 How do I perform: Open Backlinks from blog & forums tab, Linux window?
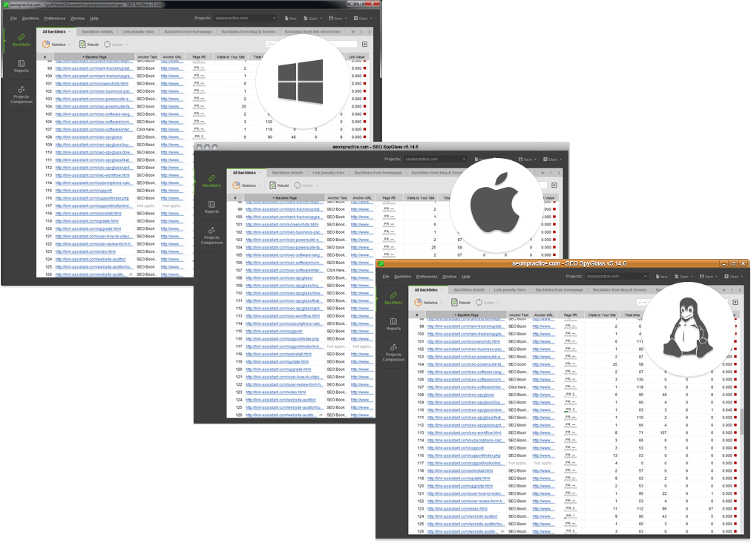click(x=620, y=290)
